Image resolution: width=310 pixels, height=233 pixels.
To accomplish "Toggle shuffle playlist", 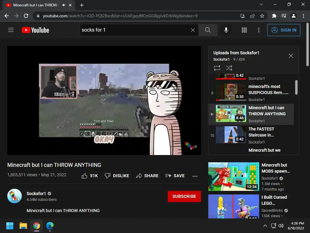I will tap(229, 68).
